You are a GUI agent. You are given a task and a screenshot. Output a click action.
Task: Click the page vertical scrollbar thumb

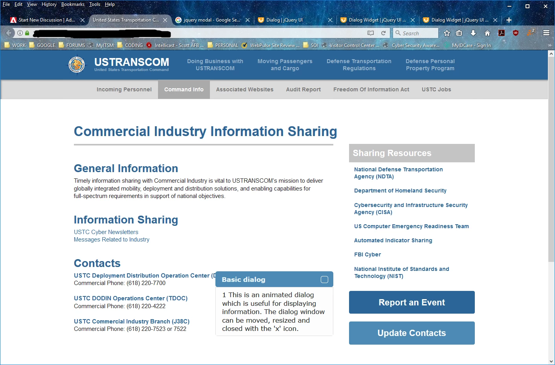point(551,160)
